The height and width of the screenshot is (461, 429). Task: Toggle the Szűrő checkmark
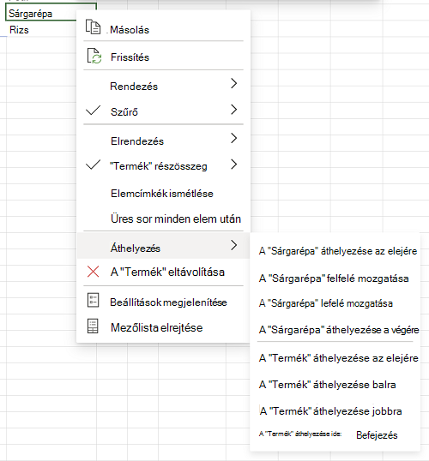pos(93,111)
